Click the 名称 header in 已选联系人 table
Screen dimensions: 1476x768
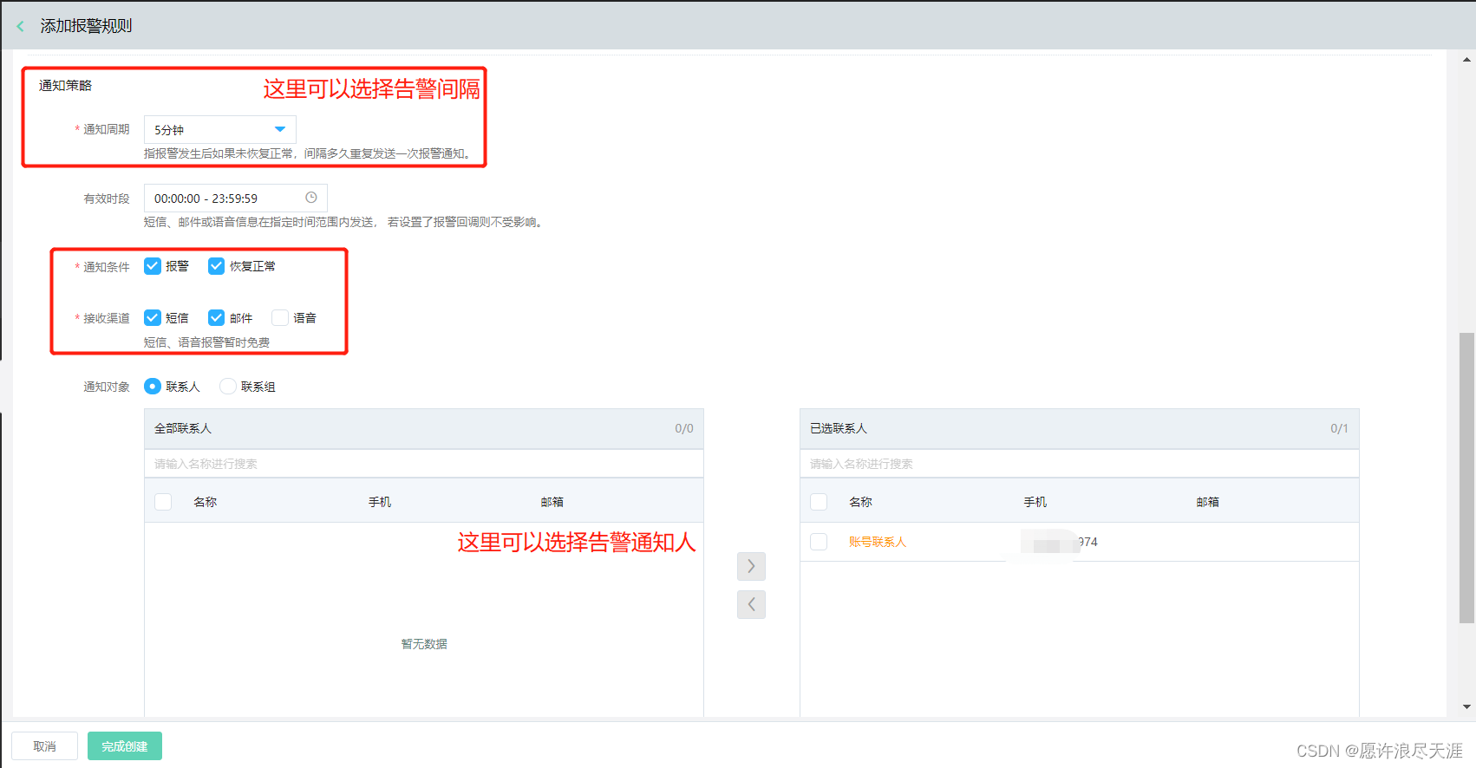860,502
